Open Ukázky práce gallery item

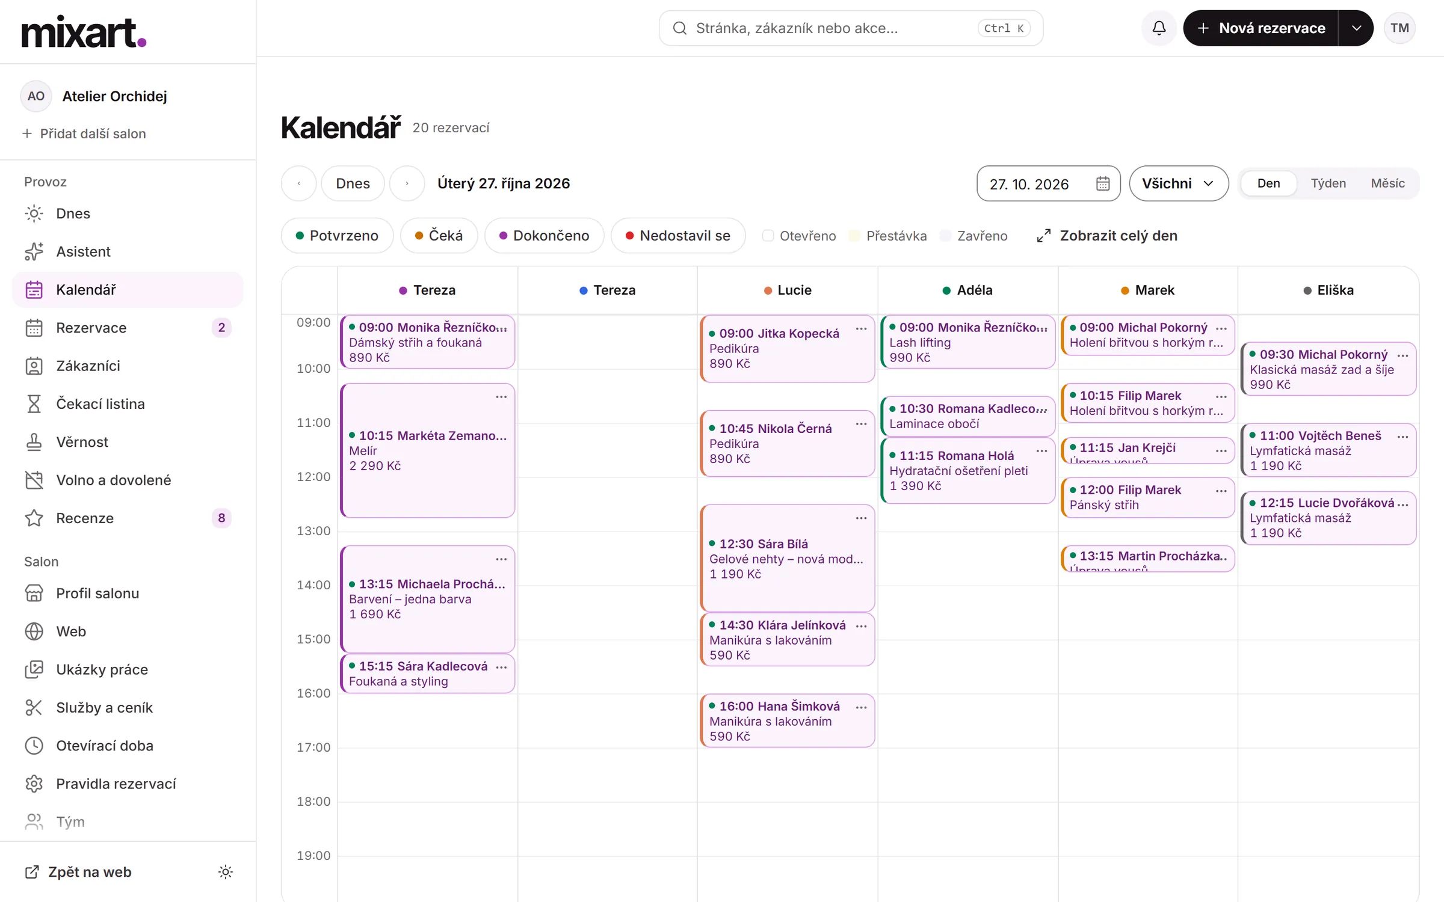tap(128, 669)
